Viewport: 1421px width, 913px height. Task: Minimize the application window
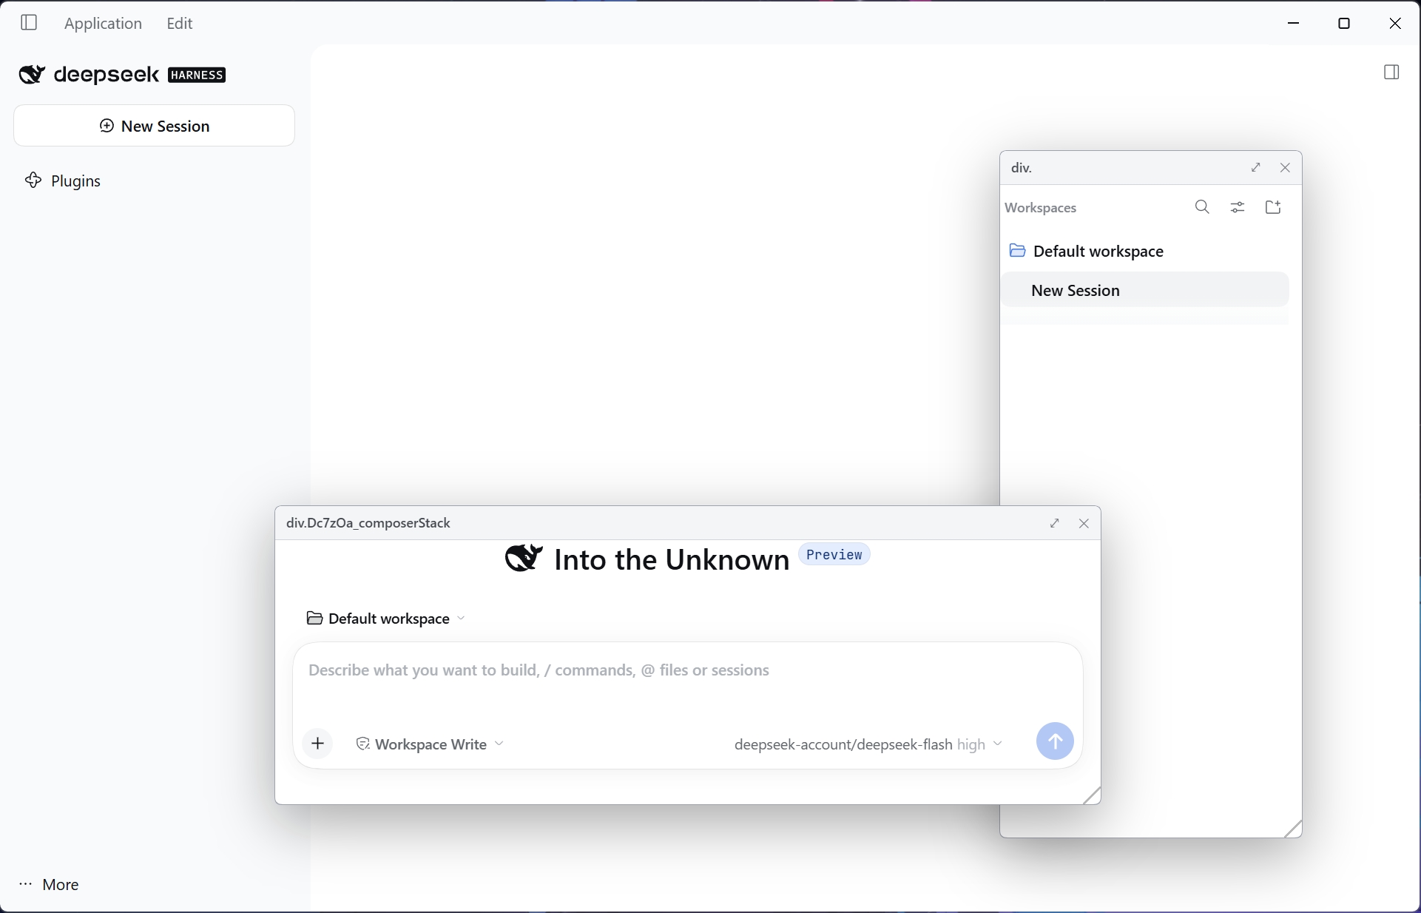click(1293, 23)
